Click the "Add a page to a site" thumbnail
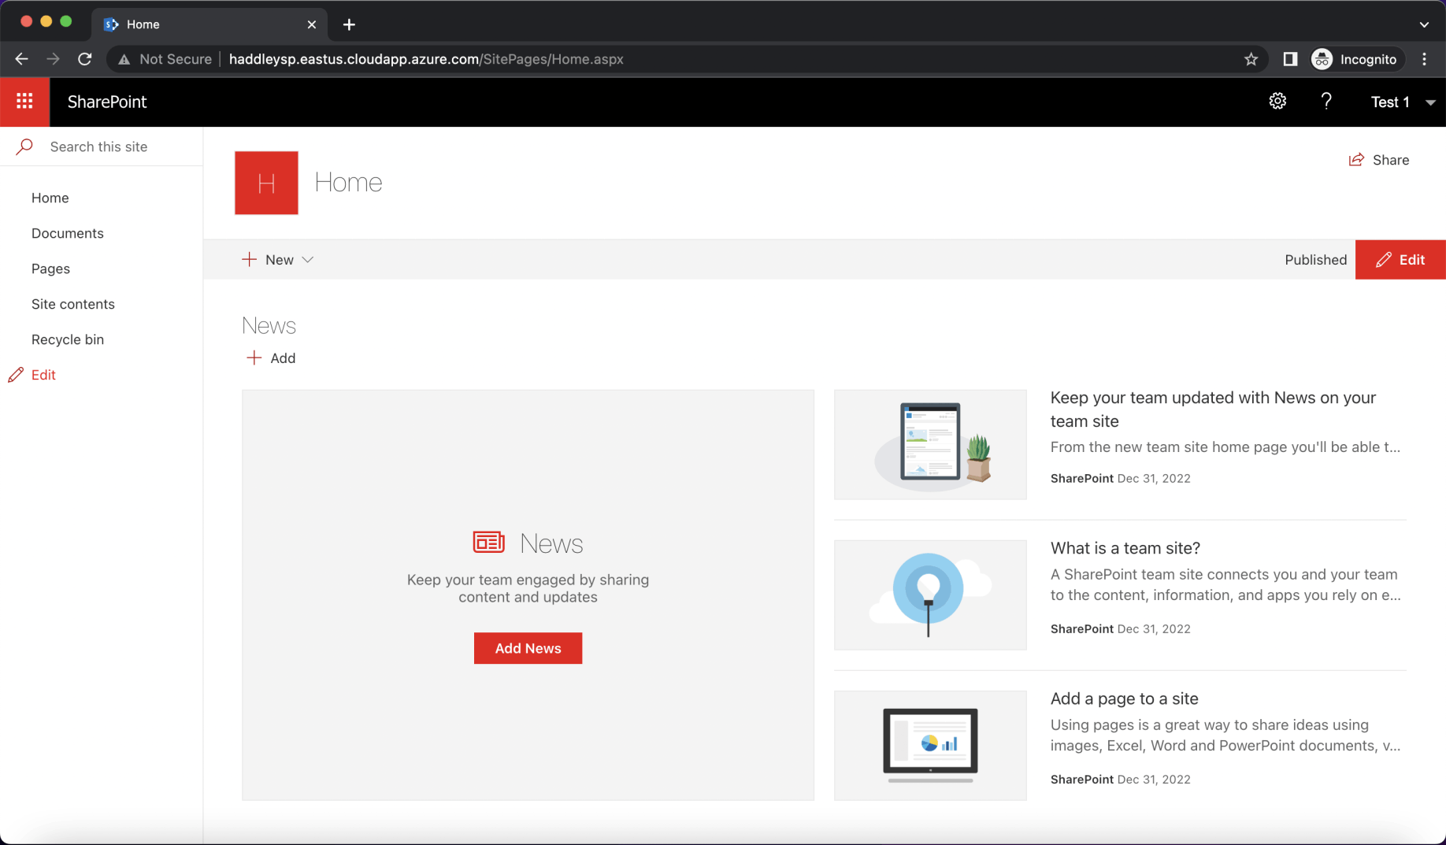The width and height of the screenshot is (1446, 845). [930, 746]
